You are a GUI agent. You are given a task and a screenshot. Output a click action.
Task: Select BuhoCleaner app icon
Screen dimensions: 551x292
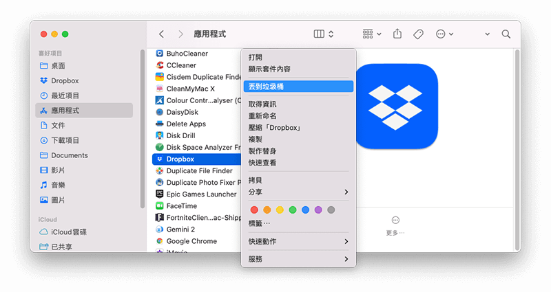160,54
